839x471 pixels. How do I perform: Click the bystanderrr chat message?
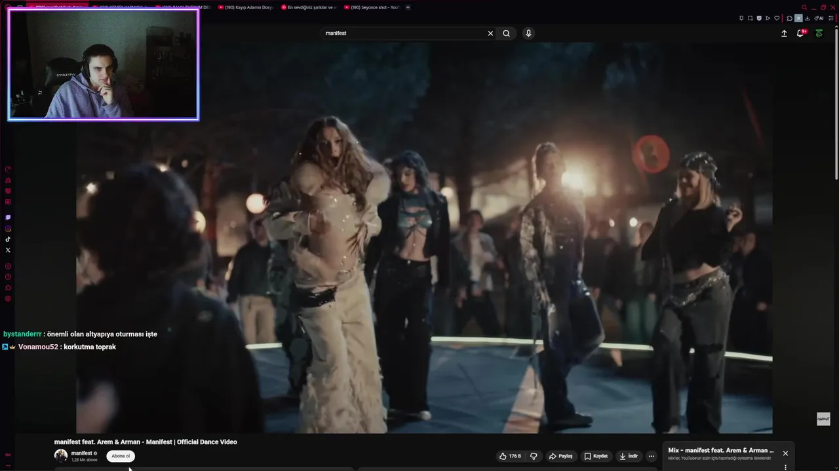pyautogui.click(x=80, y=334)
